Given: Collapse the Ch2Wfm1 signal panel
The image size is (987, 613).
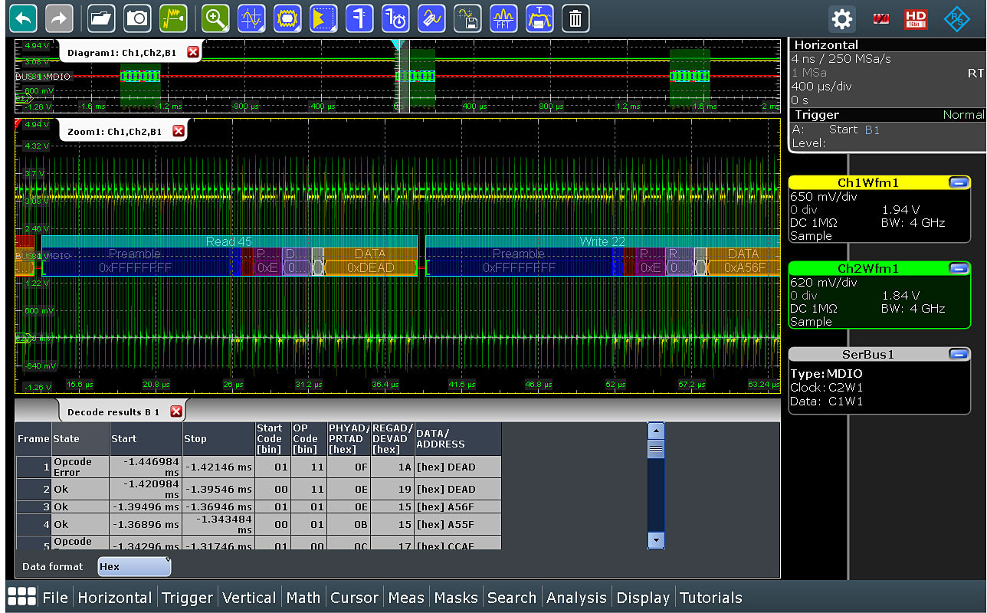Looking at the screenshot, I should (x=957, y=268).
